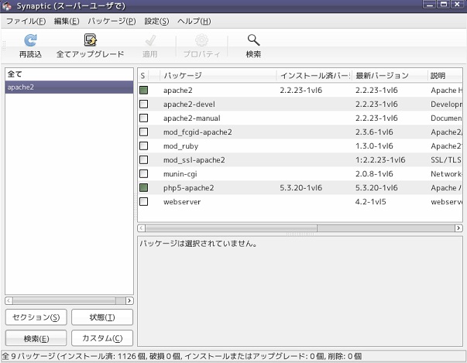Click the Upgrade All (全てアップグレード) icon
This screenshot has height=363, width=467.
coord(91,40)
